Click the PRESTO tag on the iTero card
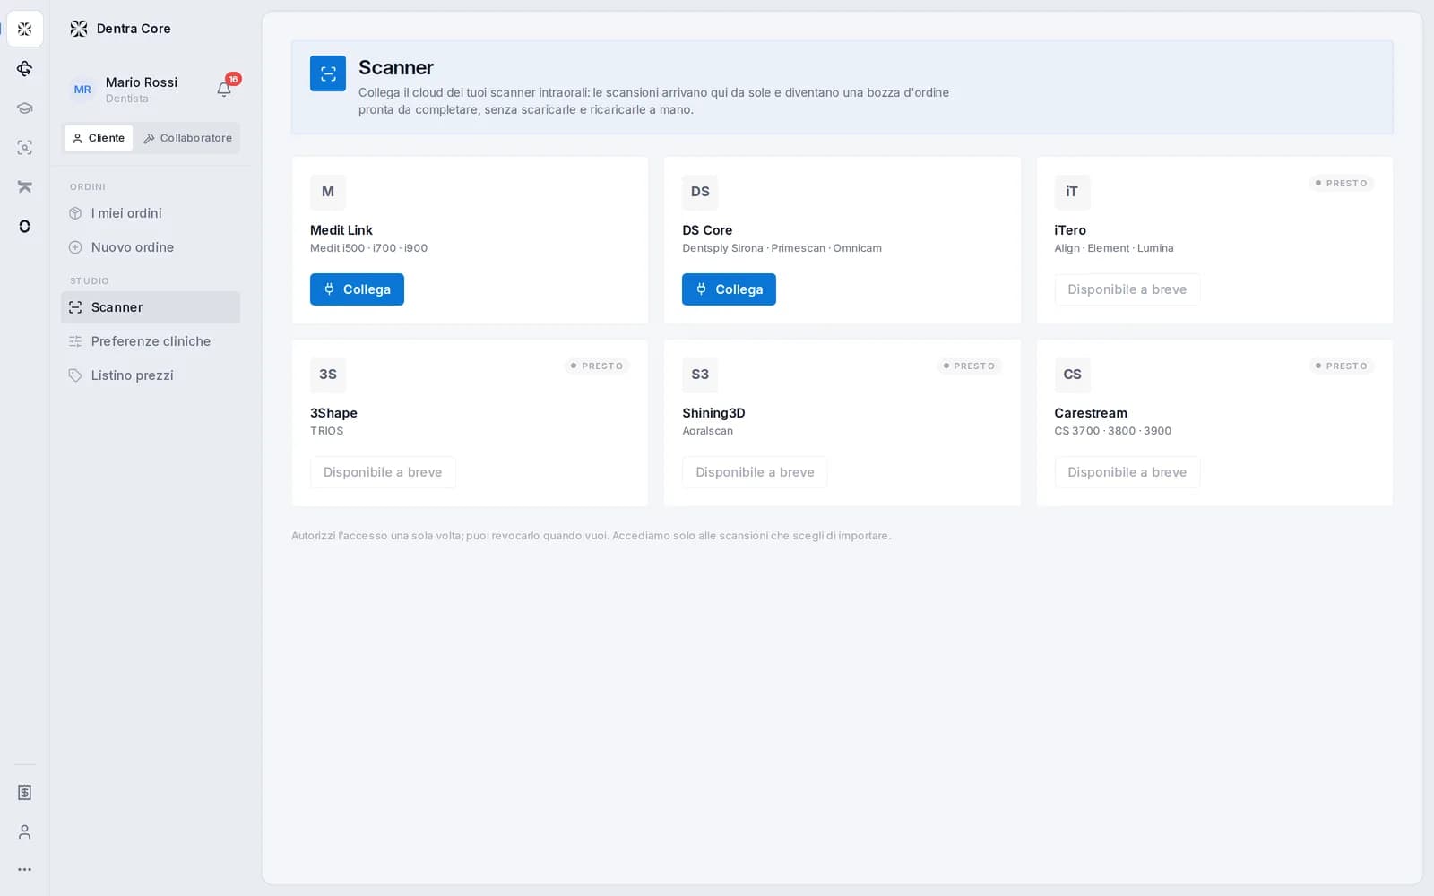 1341,184
